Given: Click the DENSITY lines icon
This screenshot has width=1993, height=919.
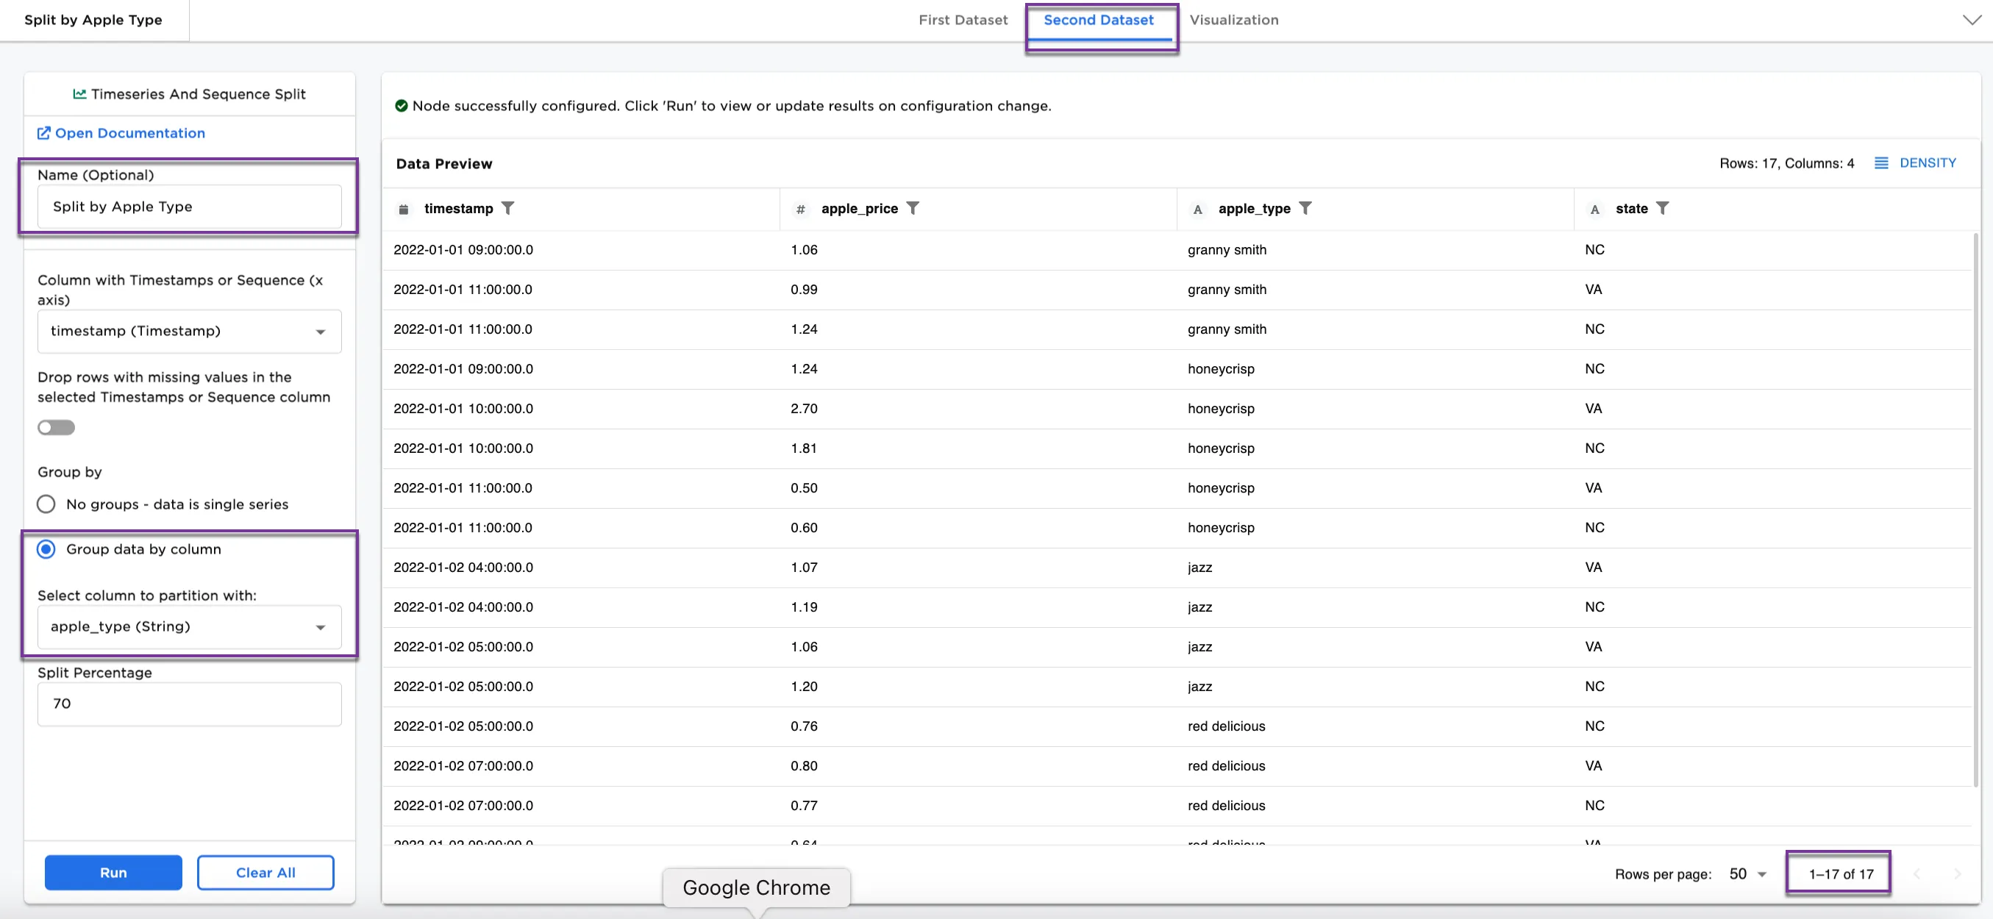Looking at the screenshot, I should (1880, 163).
